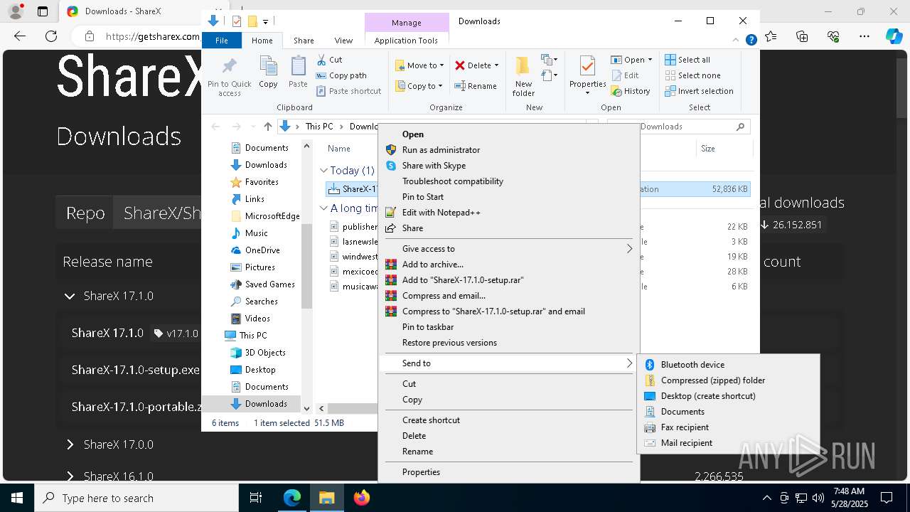Click Cut in the ribbon Clipboard group
Image resolution: width=910 pixels, height=512 pixels.
click(329, 60)
